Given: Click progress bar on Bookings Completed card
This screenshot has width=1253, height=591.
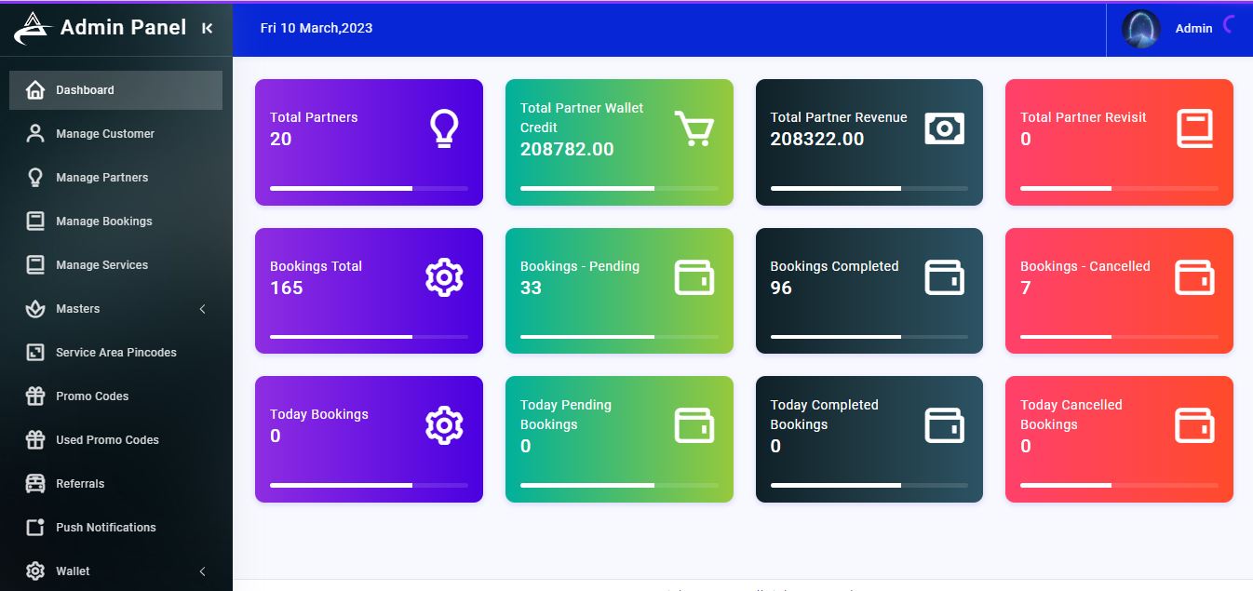Looking at the screenshot, I should pyautogui.click(x=869, y=337).
